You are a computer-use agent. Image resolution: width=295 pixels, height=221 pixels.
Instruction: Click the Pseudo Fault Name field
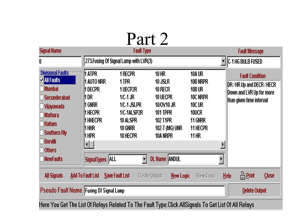(155, 191)
